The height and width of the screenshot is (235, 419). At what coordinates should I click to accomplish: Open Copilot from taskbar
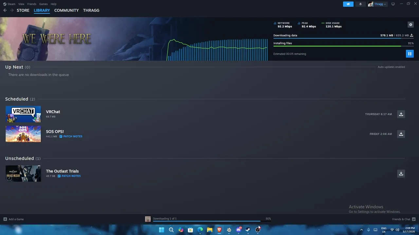coord(181,230)
